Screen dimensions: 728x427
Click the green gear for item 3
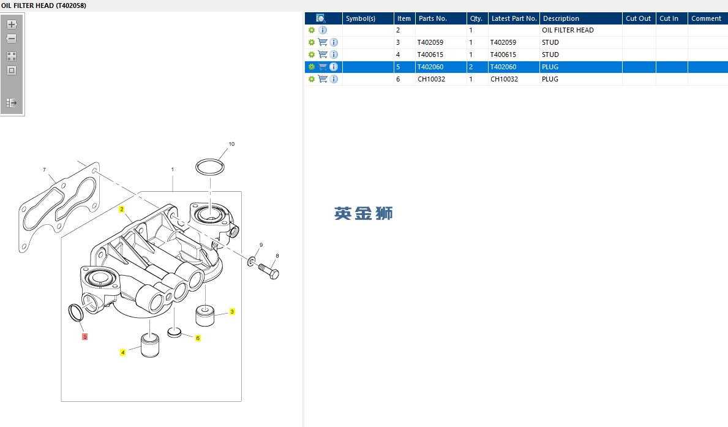[312, 42]
